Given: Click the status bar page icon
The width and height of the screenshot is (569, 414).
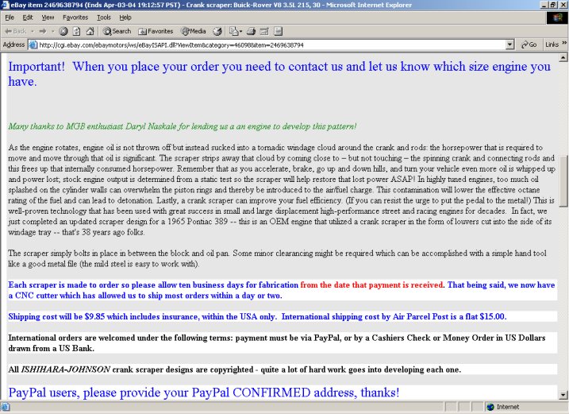Looking at the screenshot, I should pyautogui.click(x=6, y=407).
